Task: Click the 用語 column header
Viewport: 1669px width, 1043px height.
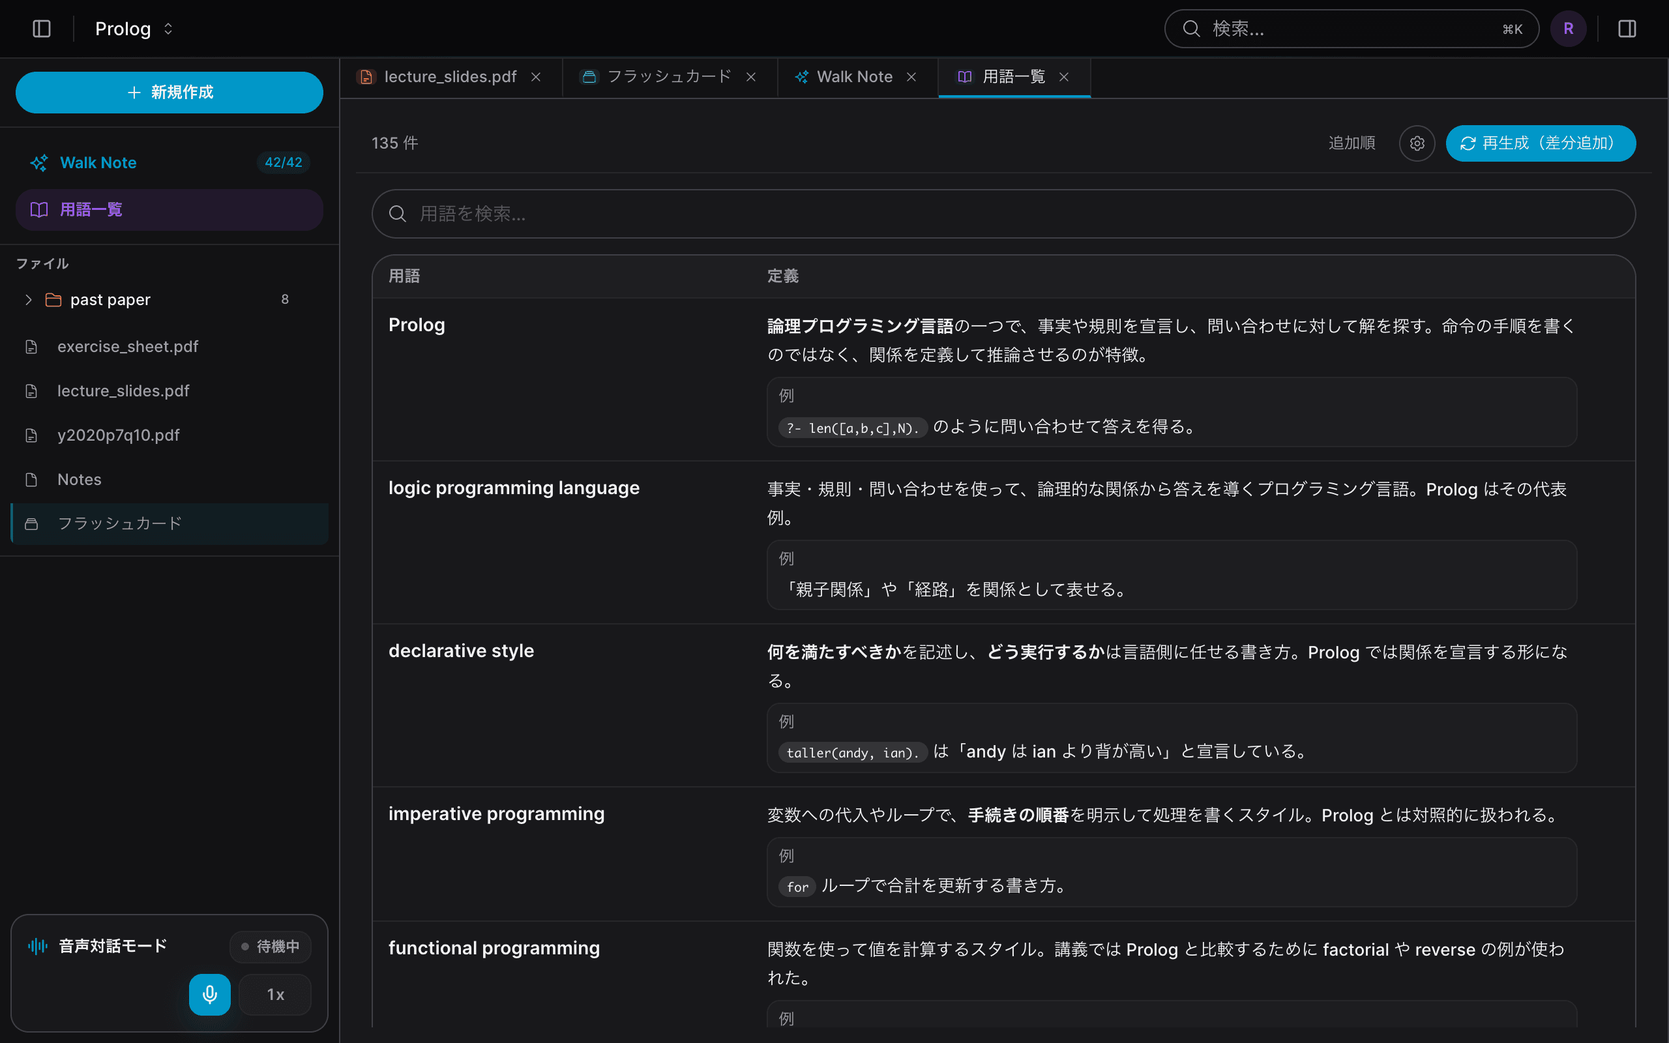Action: coord(404,276)
